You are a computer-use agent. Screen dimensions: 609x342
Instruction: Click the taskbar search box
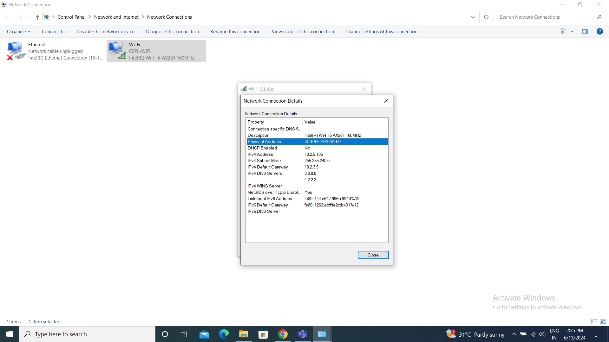pos(87,334)
